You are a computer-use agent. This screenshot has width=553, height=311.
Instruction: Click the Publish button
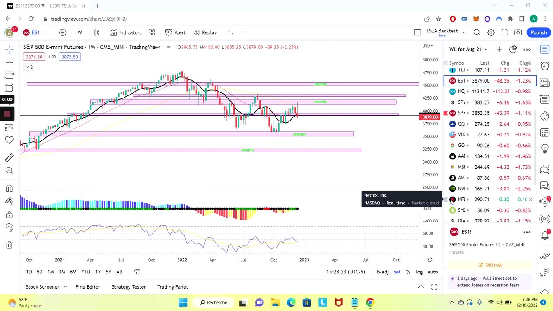[539, 32]
